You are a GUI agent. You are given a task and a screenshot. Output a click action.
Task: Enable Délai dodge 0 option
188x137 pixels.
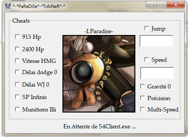pyautogui.click(x=17, y=72)
